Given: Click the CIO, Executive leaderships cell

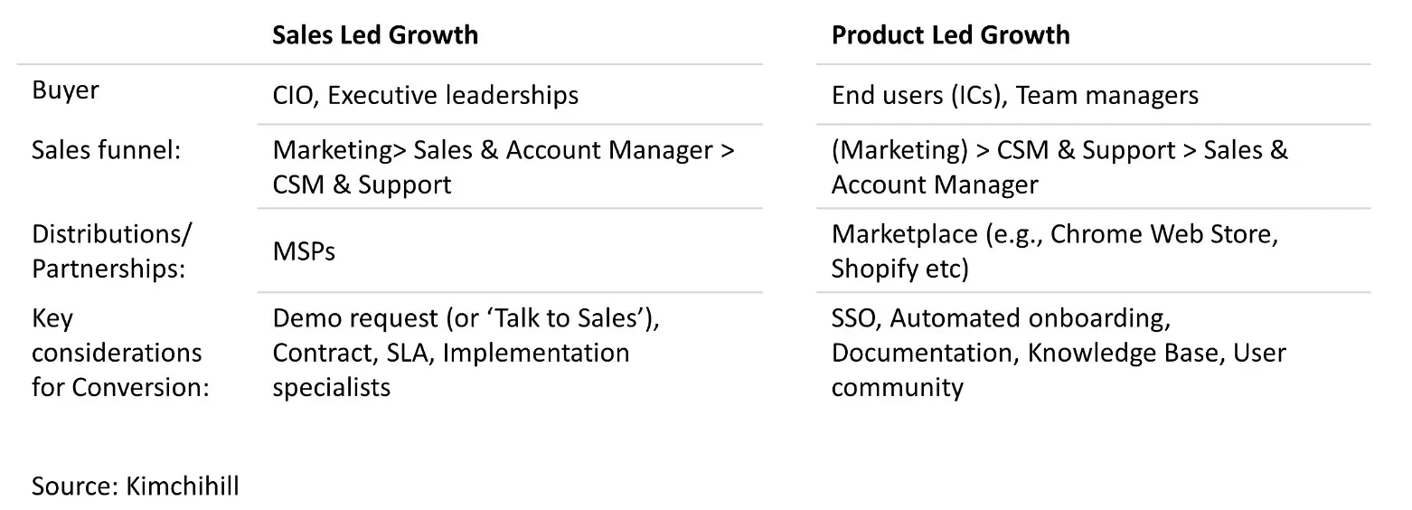Looking at the screenshot, I should 426,95.
